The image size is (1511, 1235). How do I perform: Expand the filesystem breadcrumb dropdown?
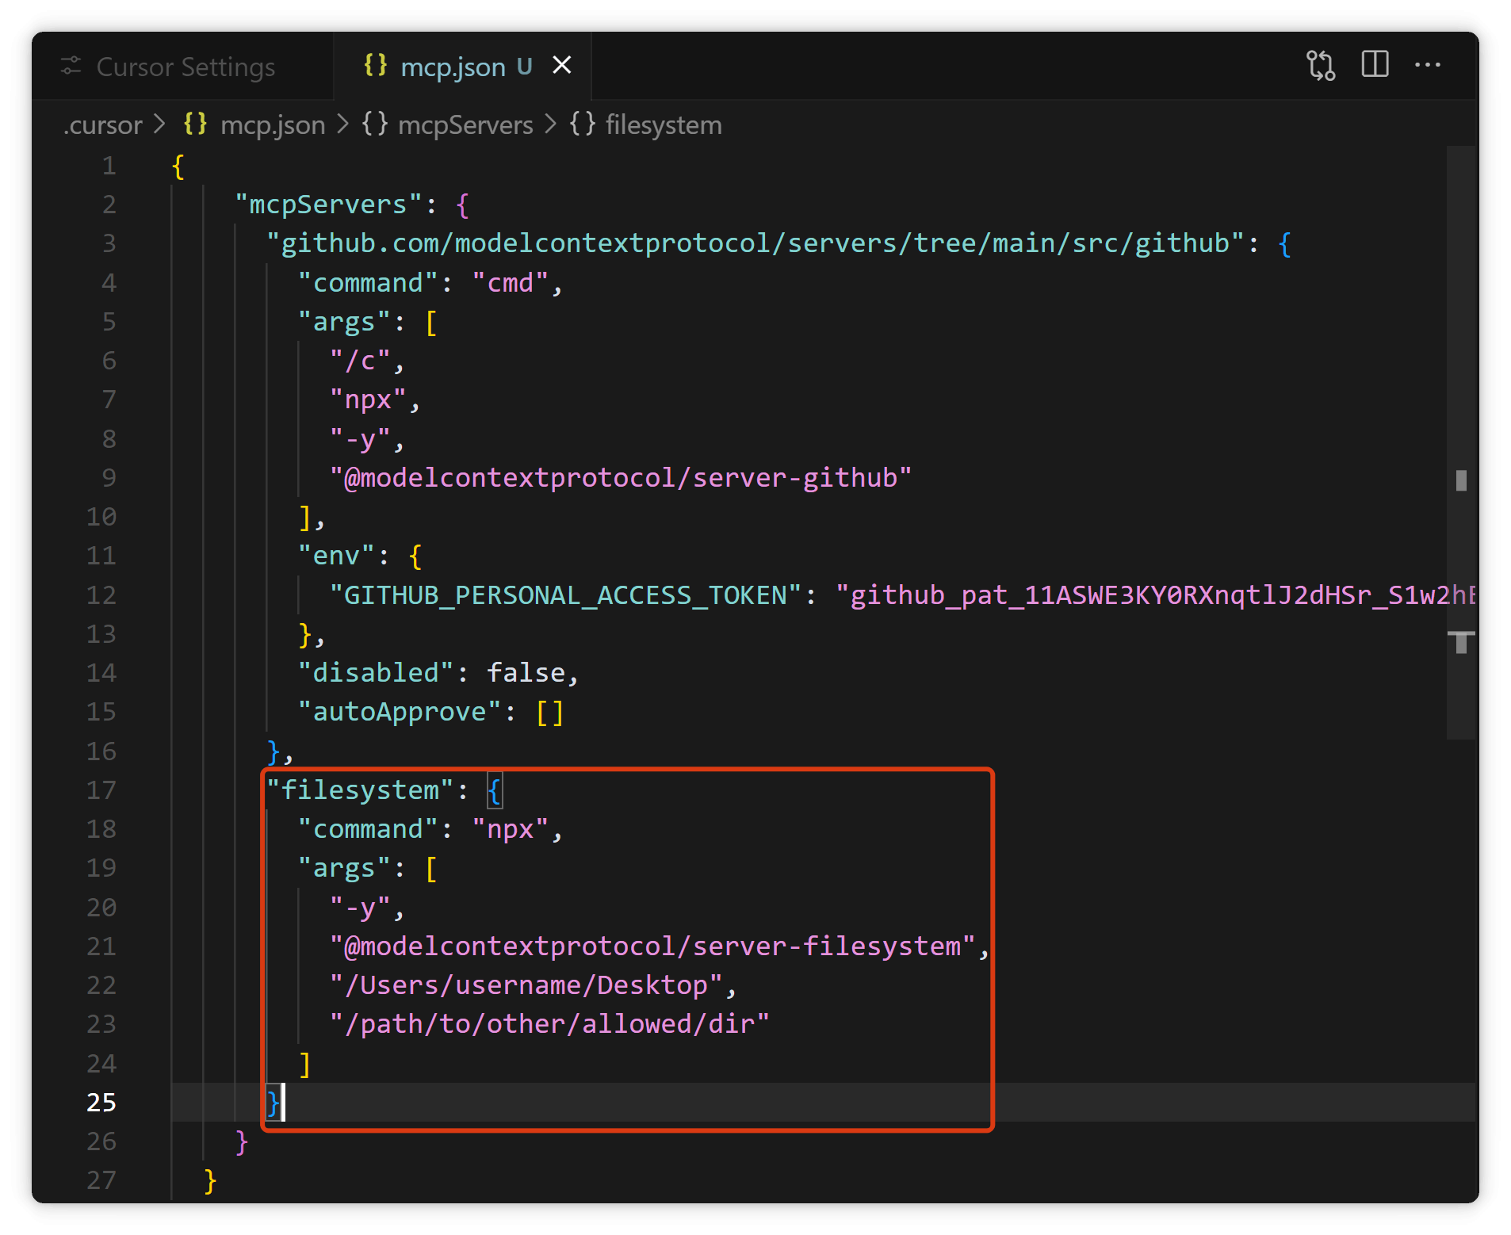coord(664,125)
